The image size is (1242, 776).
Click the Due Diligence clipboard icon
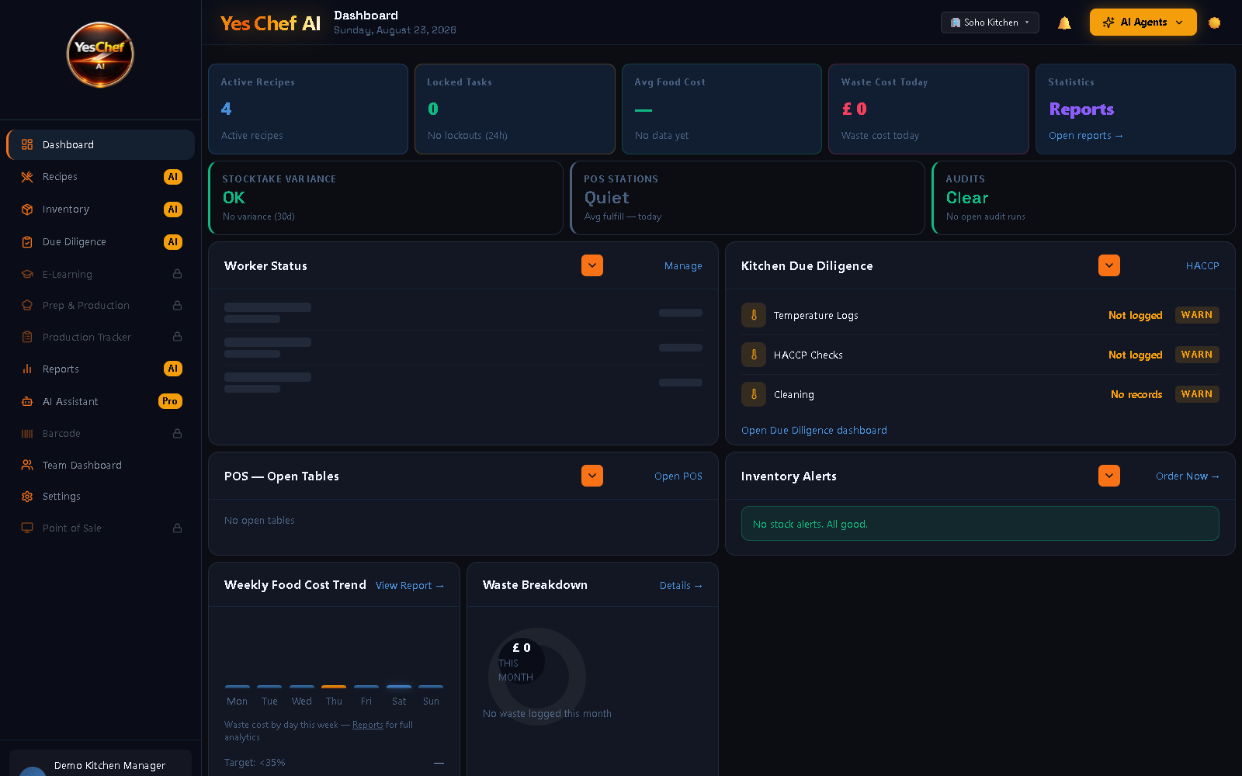(27, 242)
